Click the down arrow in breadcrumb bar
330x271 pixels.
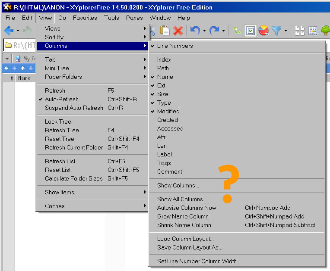31,68
